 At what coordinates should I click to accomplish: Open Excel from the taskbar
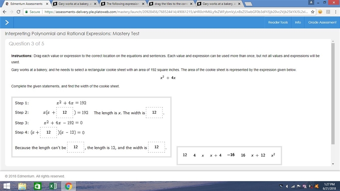tap(53, 186)
